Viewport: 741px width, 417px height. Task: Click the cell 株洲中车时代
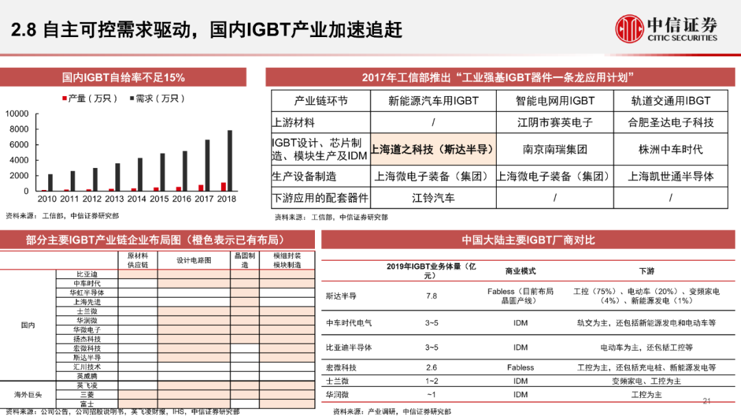tap(670, 150)
